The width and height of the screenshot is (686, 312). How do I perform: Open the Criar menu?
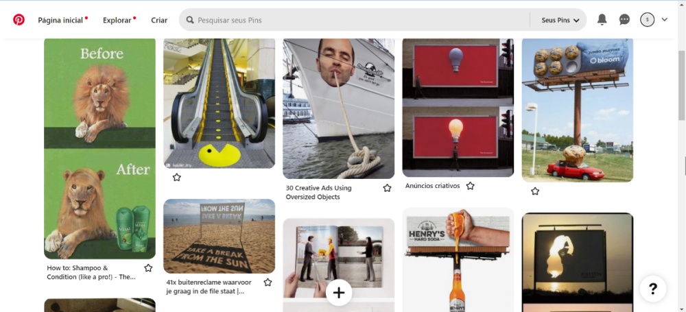[x=159, y=21]
